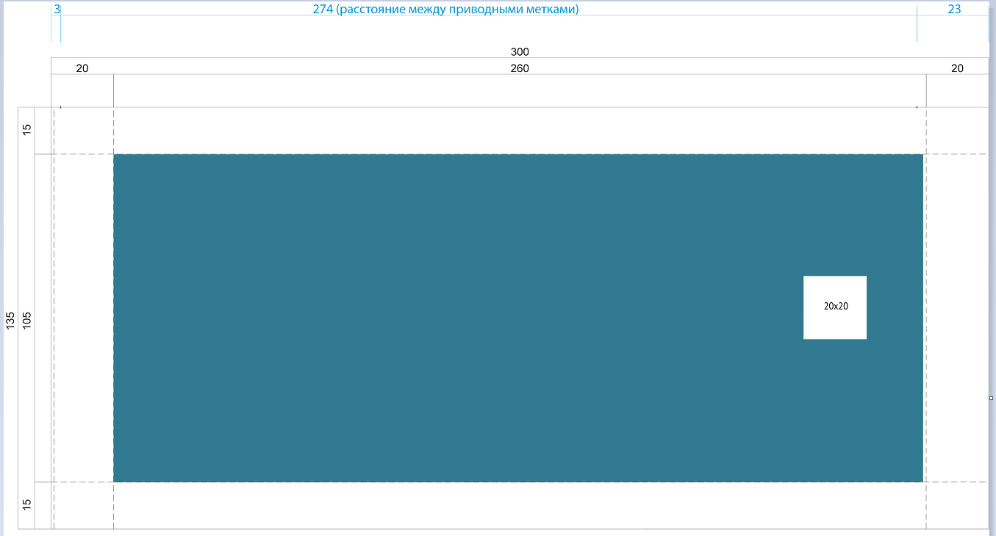Click the white right margin beside teal rectangle

point(956,318)
